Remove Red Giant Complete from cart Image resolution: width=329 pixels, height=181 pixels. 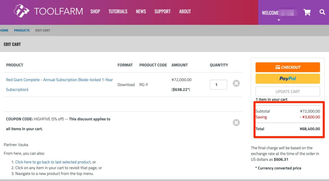click(236, 83)
